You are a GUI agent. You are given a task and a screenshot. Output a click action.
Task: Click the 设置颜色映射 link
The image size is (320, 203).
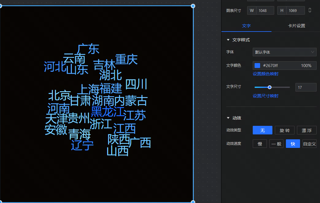[266, 74]
